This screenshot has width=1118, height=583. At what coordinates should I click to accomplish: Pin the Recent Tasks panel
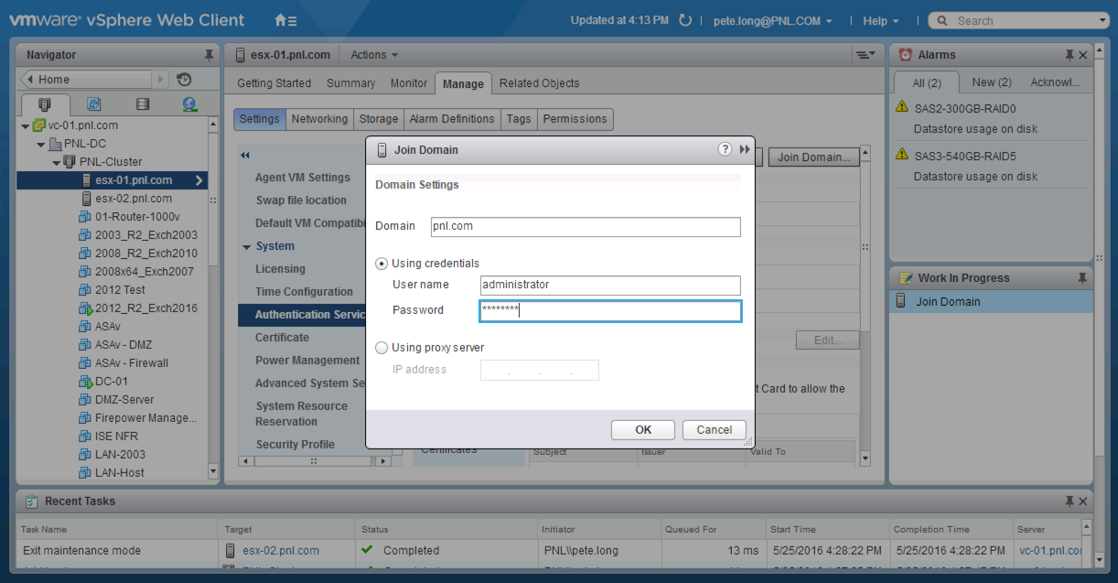pos(1070,502)
